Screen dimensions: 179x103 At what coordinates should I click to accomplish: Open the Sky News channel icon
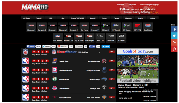click(x=84, y=27)
